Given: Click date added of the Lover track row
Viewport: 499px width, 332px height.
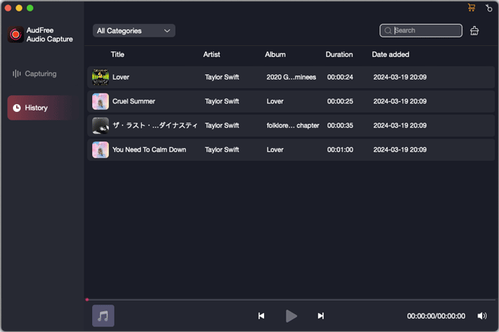Looking at the screenshot, I should tap(400, 77).
